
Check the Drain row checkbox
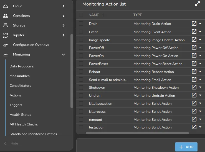pos(81,24)
